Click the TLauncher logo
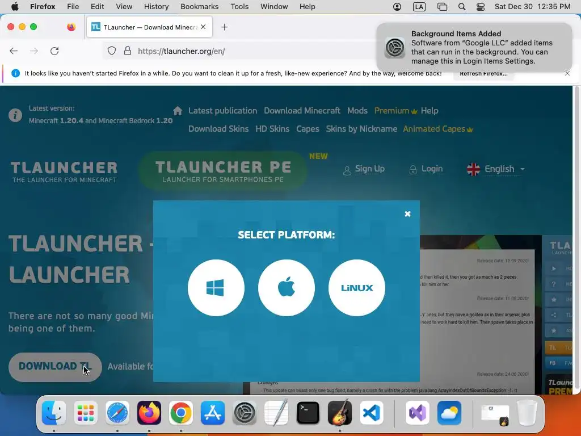 click(64, 171)
